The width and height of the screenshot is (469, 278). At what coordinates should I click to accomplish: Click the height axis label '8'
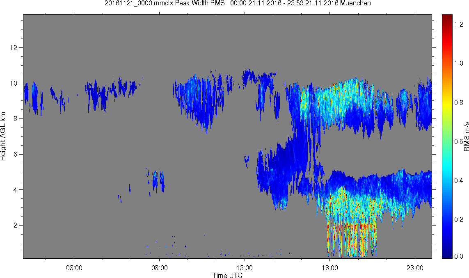coord(16,118)
